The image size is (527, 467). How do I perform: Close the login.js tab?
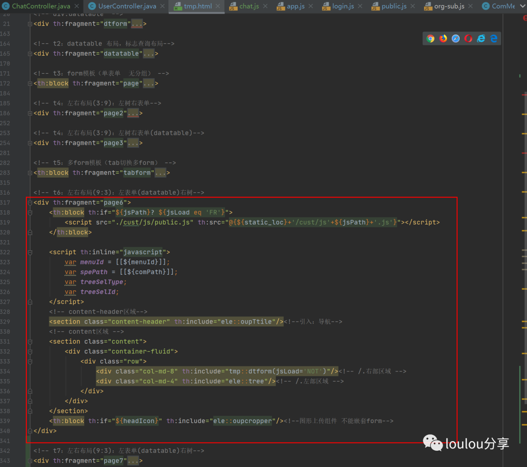360,6
